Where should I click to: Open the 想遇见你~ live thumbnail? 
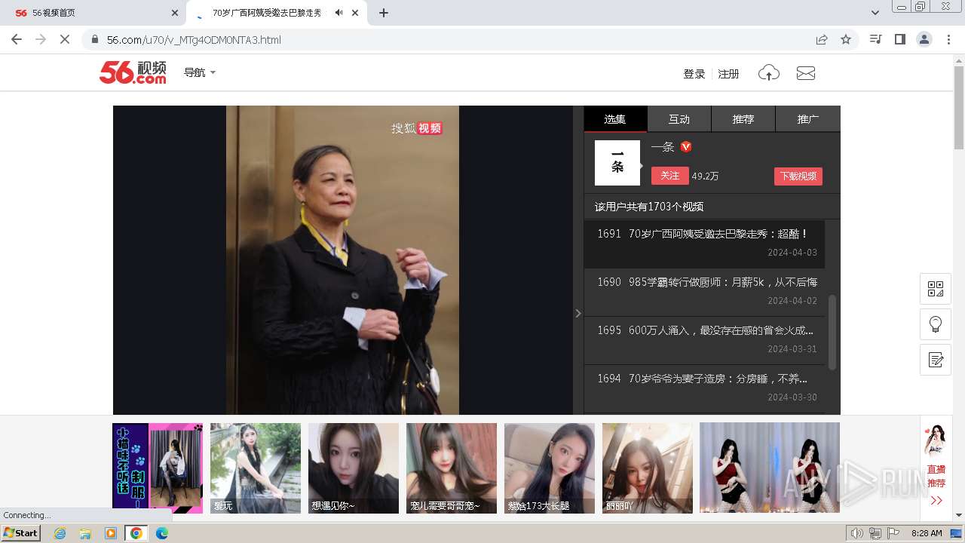354,468
